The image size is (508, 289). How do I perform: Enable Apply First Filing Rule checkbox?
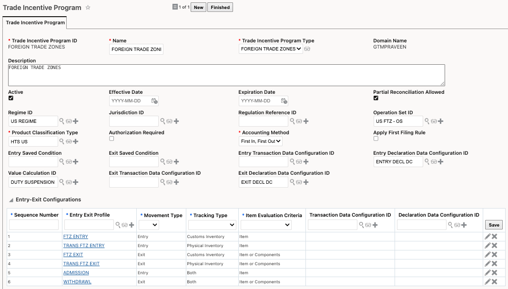pyautogui.click(x=376, y=139)
